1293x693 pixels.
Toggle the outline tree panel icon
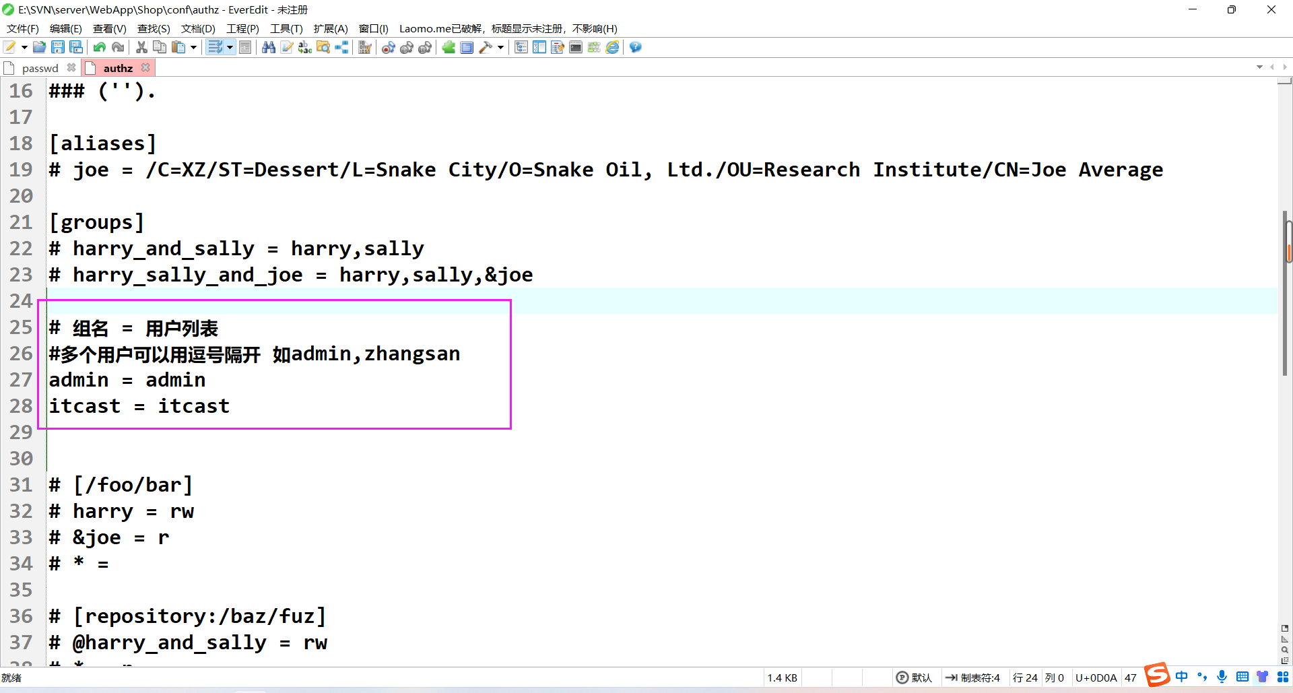[521, 47]
